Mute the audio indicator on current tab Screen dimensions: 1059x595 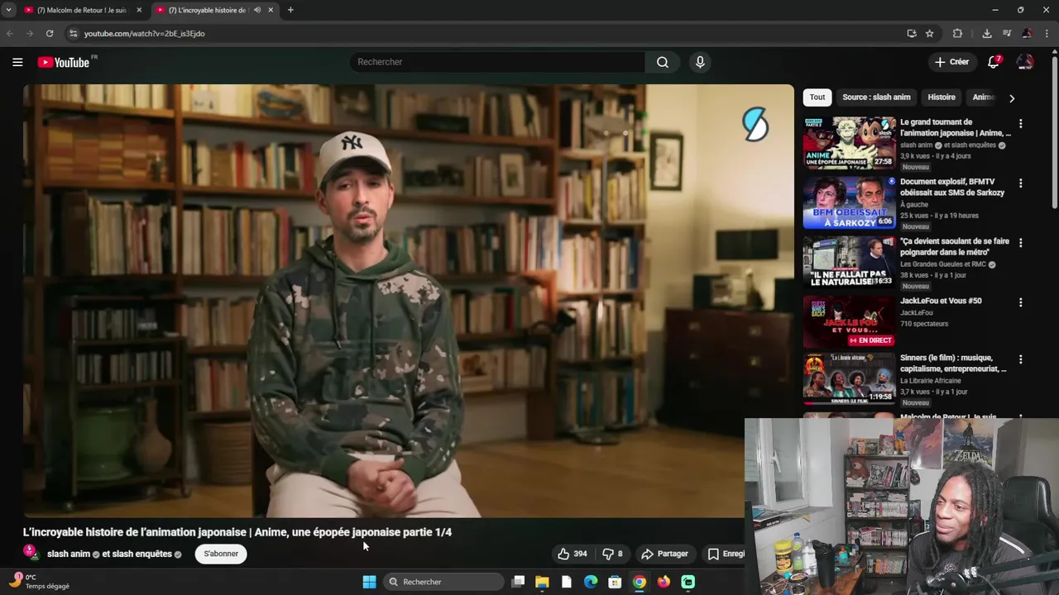coord(256,10)
